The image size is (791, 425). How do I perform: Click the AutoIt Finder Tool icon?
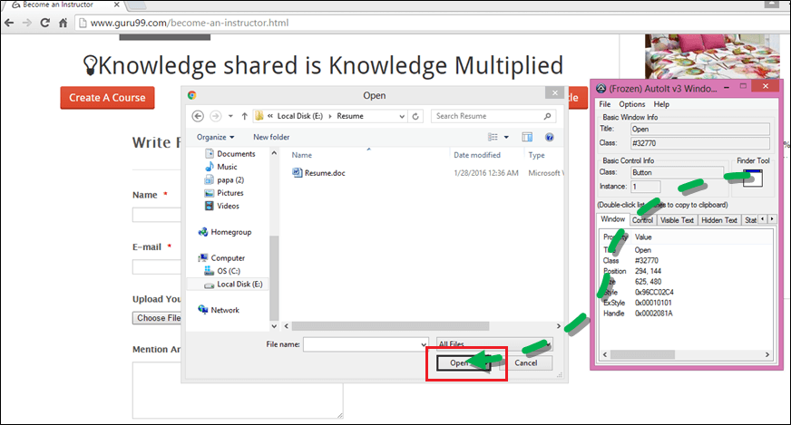tap(752, 178)
